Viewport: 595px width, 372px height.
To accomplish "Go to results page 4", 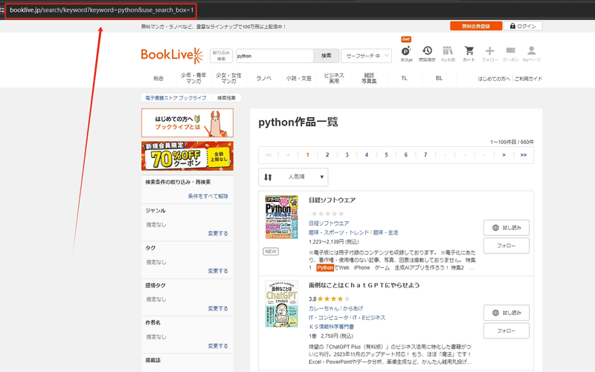I will 367,155.
